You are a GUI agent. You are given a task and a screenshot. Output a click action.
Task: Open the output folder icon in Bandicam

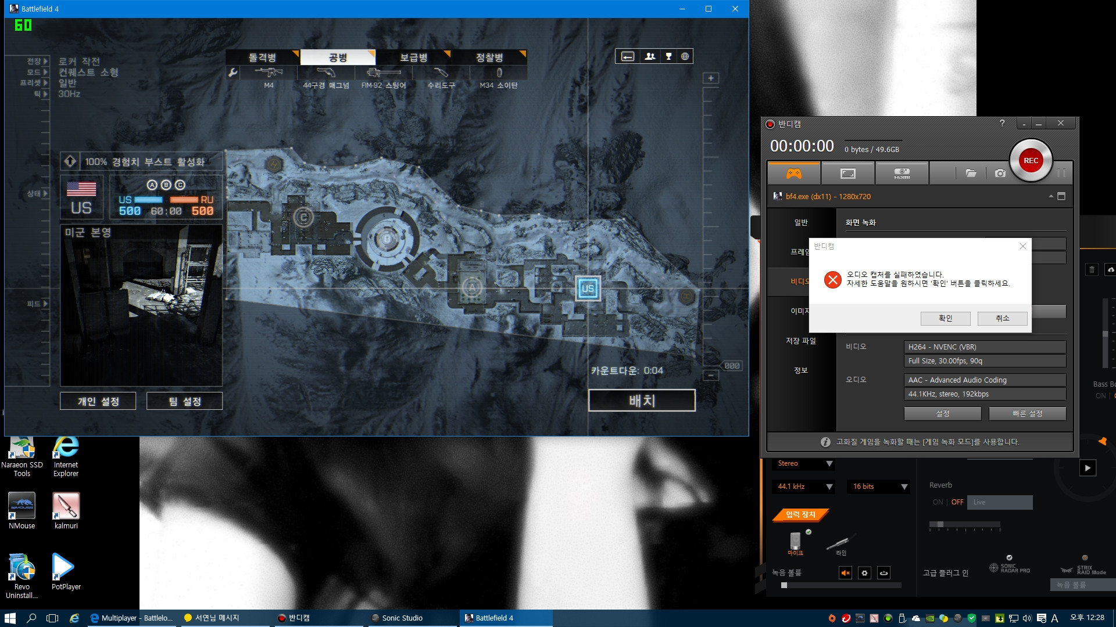[971, 173]
